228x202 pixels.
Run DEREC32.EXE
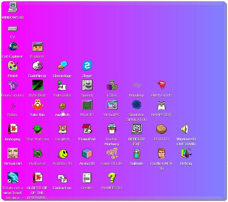137,129
